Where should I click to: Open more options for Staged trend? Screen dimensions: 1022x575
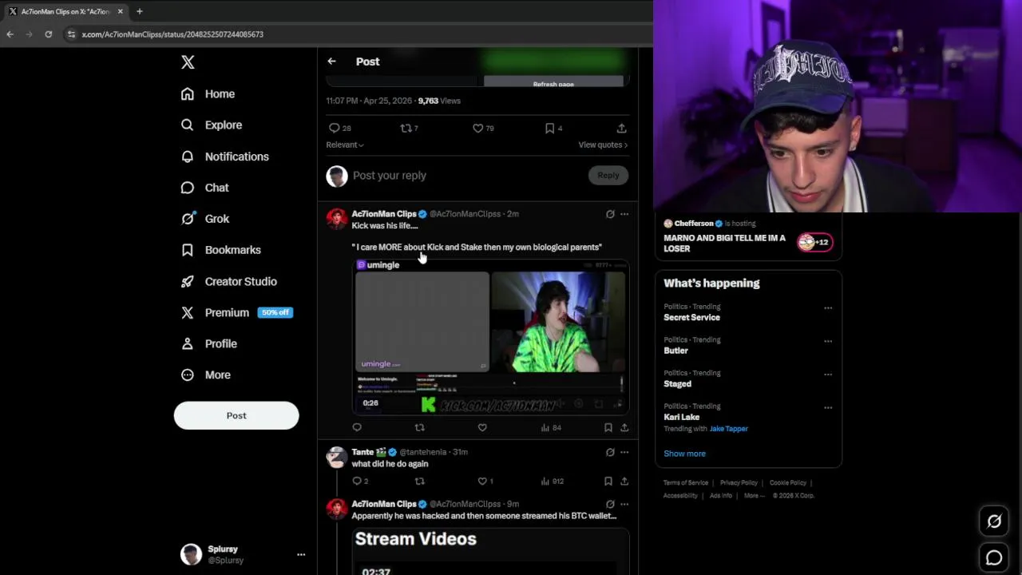[x=828, y=374]
